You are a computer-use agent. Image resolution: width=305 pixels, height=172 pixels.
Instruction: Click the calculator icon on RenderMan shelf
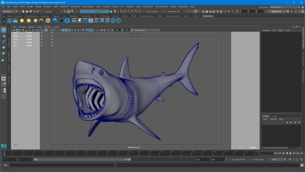85,21
